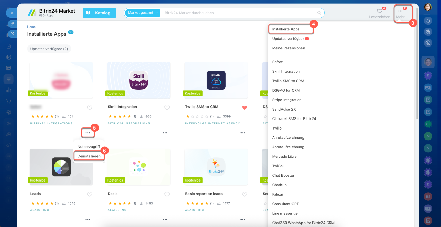Select Stripe Integration in the dropdown list
Screen dimensions: 441x227
(287, 100)
